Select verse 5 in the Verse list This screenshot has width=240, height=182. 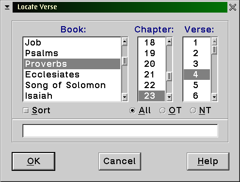pos(197,85)
